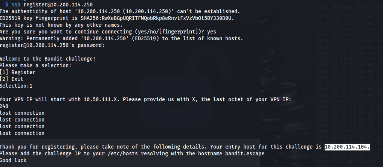Screen dimensions: 383x167
Task: Open the partially visible View menu
Action: (378, 8)
